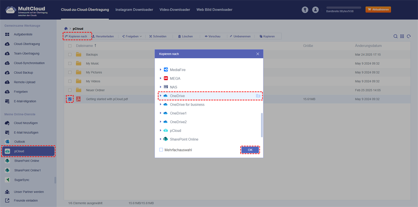Click Schneiden in toolbar
This screenshot has width=418, height=207.
pos(158,36)
